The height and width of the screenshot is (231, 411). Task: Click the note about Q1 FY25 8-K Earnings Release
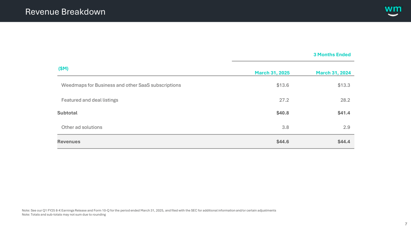[149, 210]
